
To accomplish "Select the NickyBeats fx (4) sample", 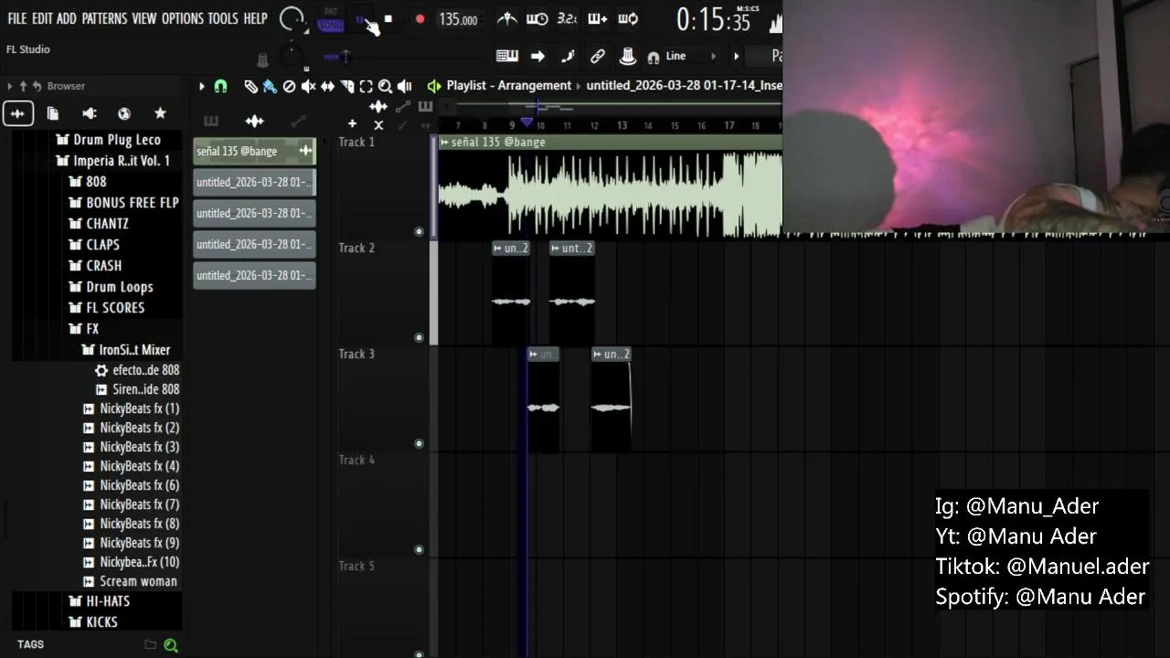I will 131,466.
